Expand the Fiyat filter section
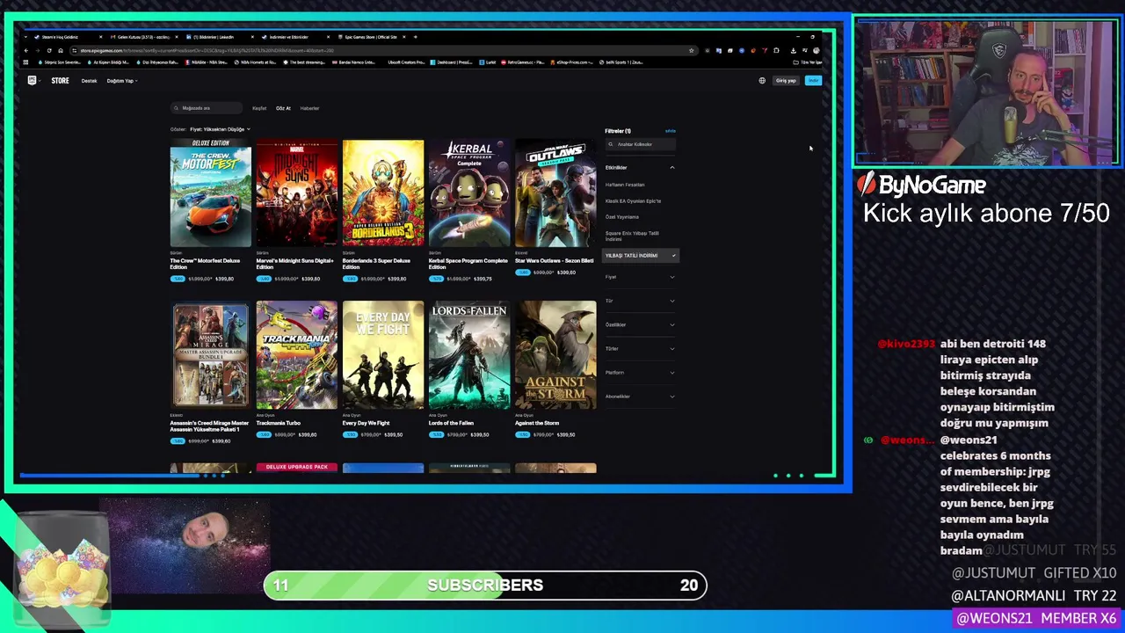This screenshot has width=1125, height=633. [x=640, y=277]
